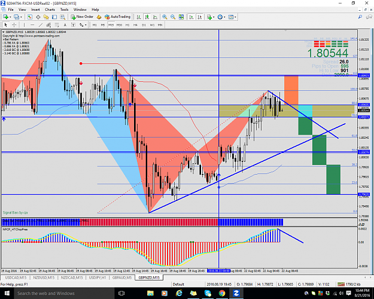Select the Crosshair tool

click(14, 25)
